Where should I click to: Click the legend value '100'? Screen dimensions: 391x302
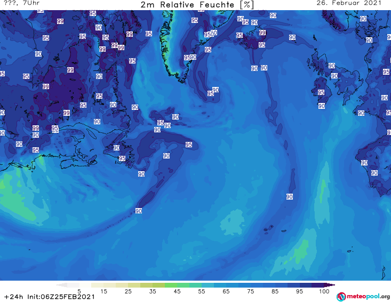(324, 291)
